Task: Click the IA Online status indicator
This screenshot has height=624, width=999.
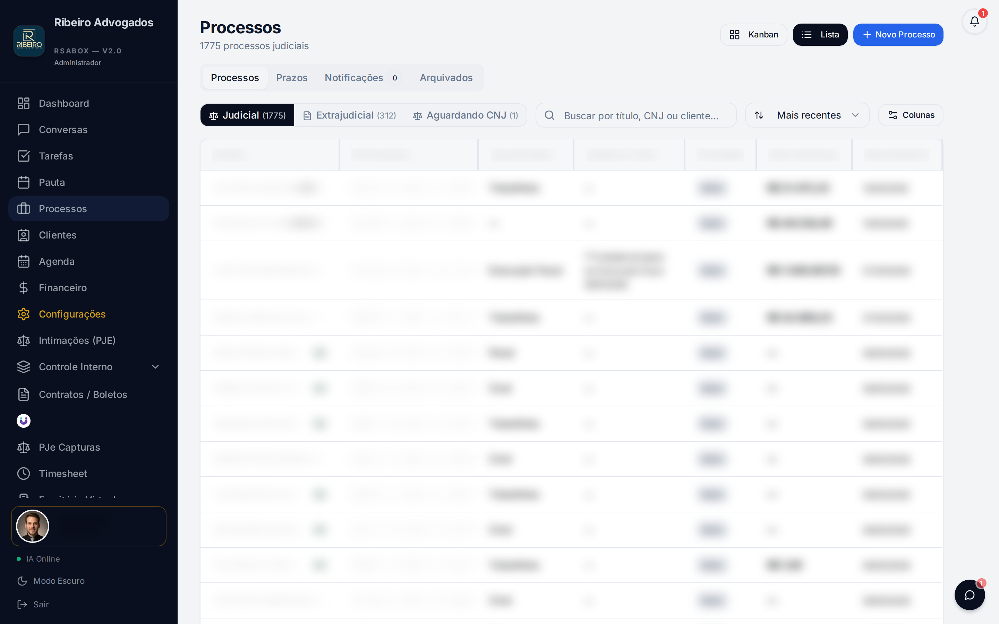Action: click(39, 559)
